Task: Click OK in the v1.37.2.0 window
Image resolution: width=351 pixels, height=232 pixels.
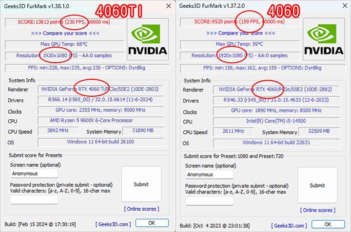Action: click(x=328, y=224)
